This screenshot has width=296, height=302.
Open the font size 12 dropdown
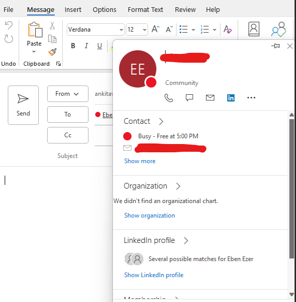pyautogui.click(x=144, y=30)
